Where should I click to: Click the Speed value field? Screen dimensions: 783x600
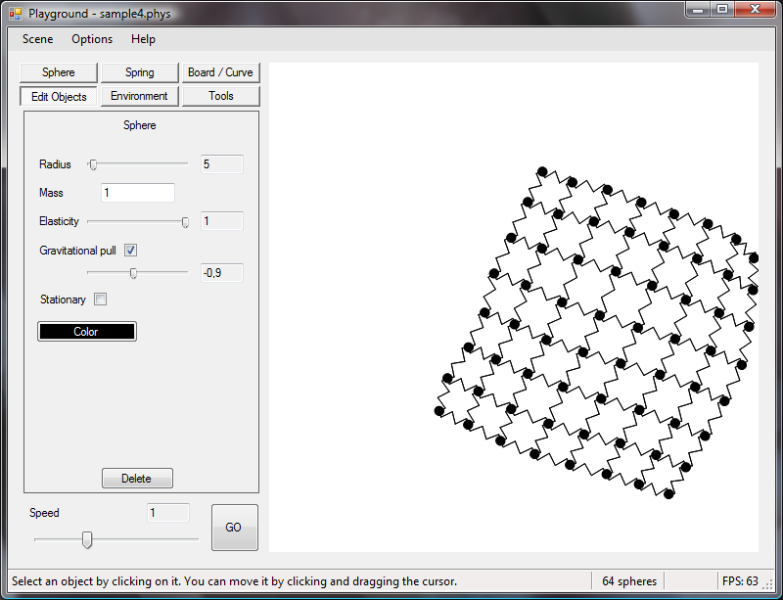coord(168,513)
